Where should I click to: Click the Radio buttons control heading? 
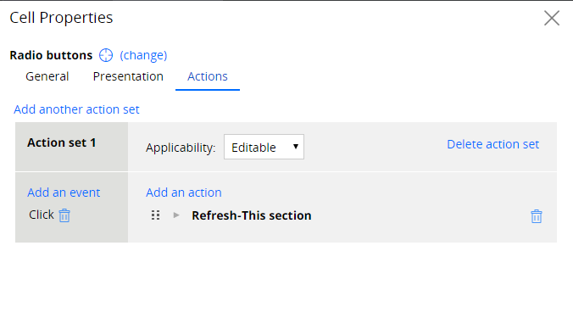(x=51, y=55)
